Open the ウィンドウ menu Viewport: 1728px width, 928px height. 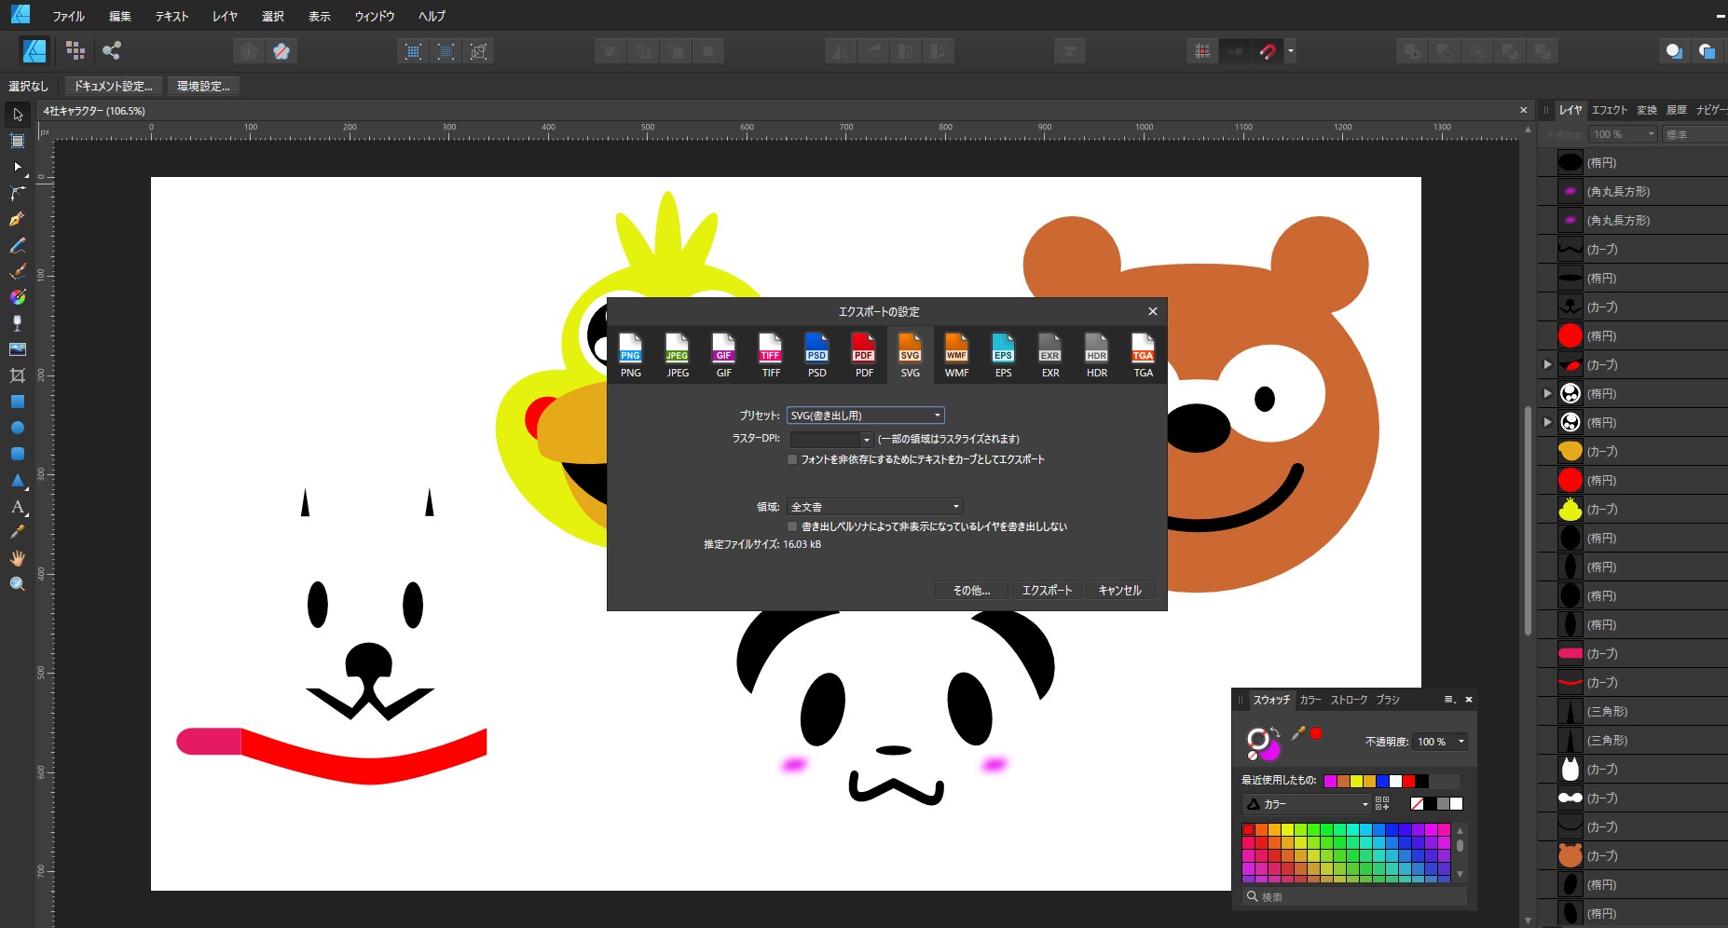tap(374, 16)
